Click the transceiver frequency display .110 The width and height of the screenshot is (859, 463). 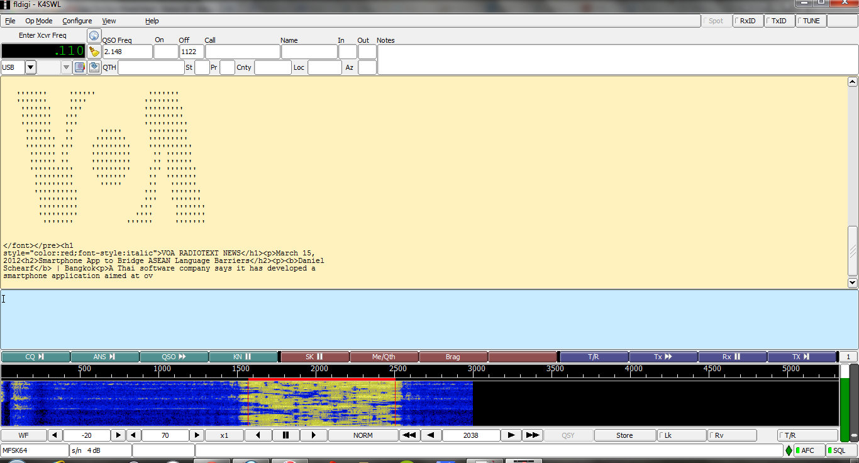(x=43, y=51)
